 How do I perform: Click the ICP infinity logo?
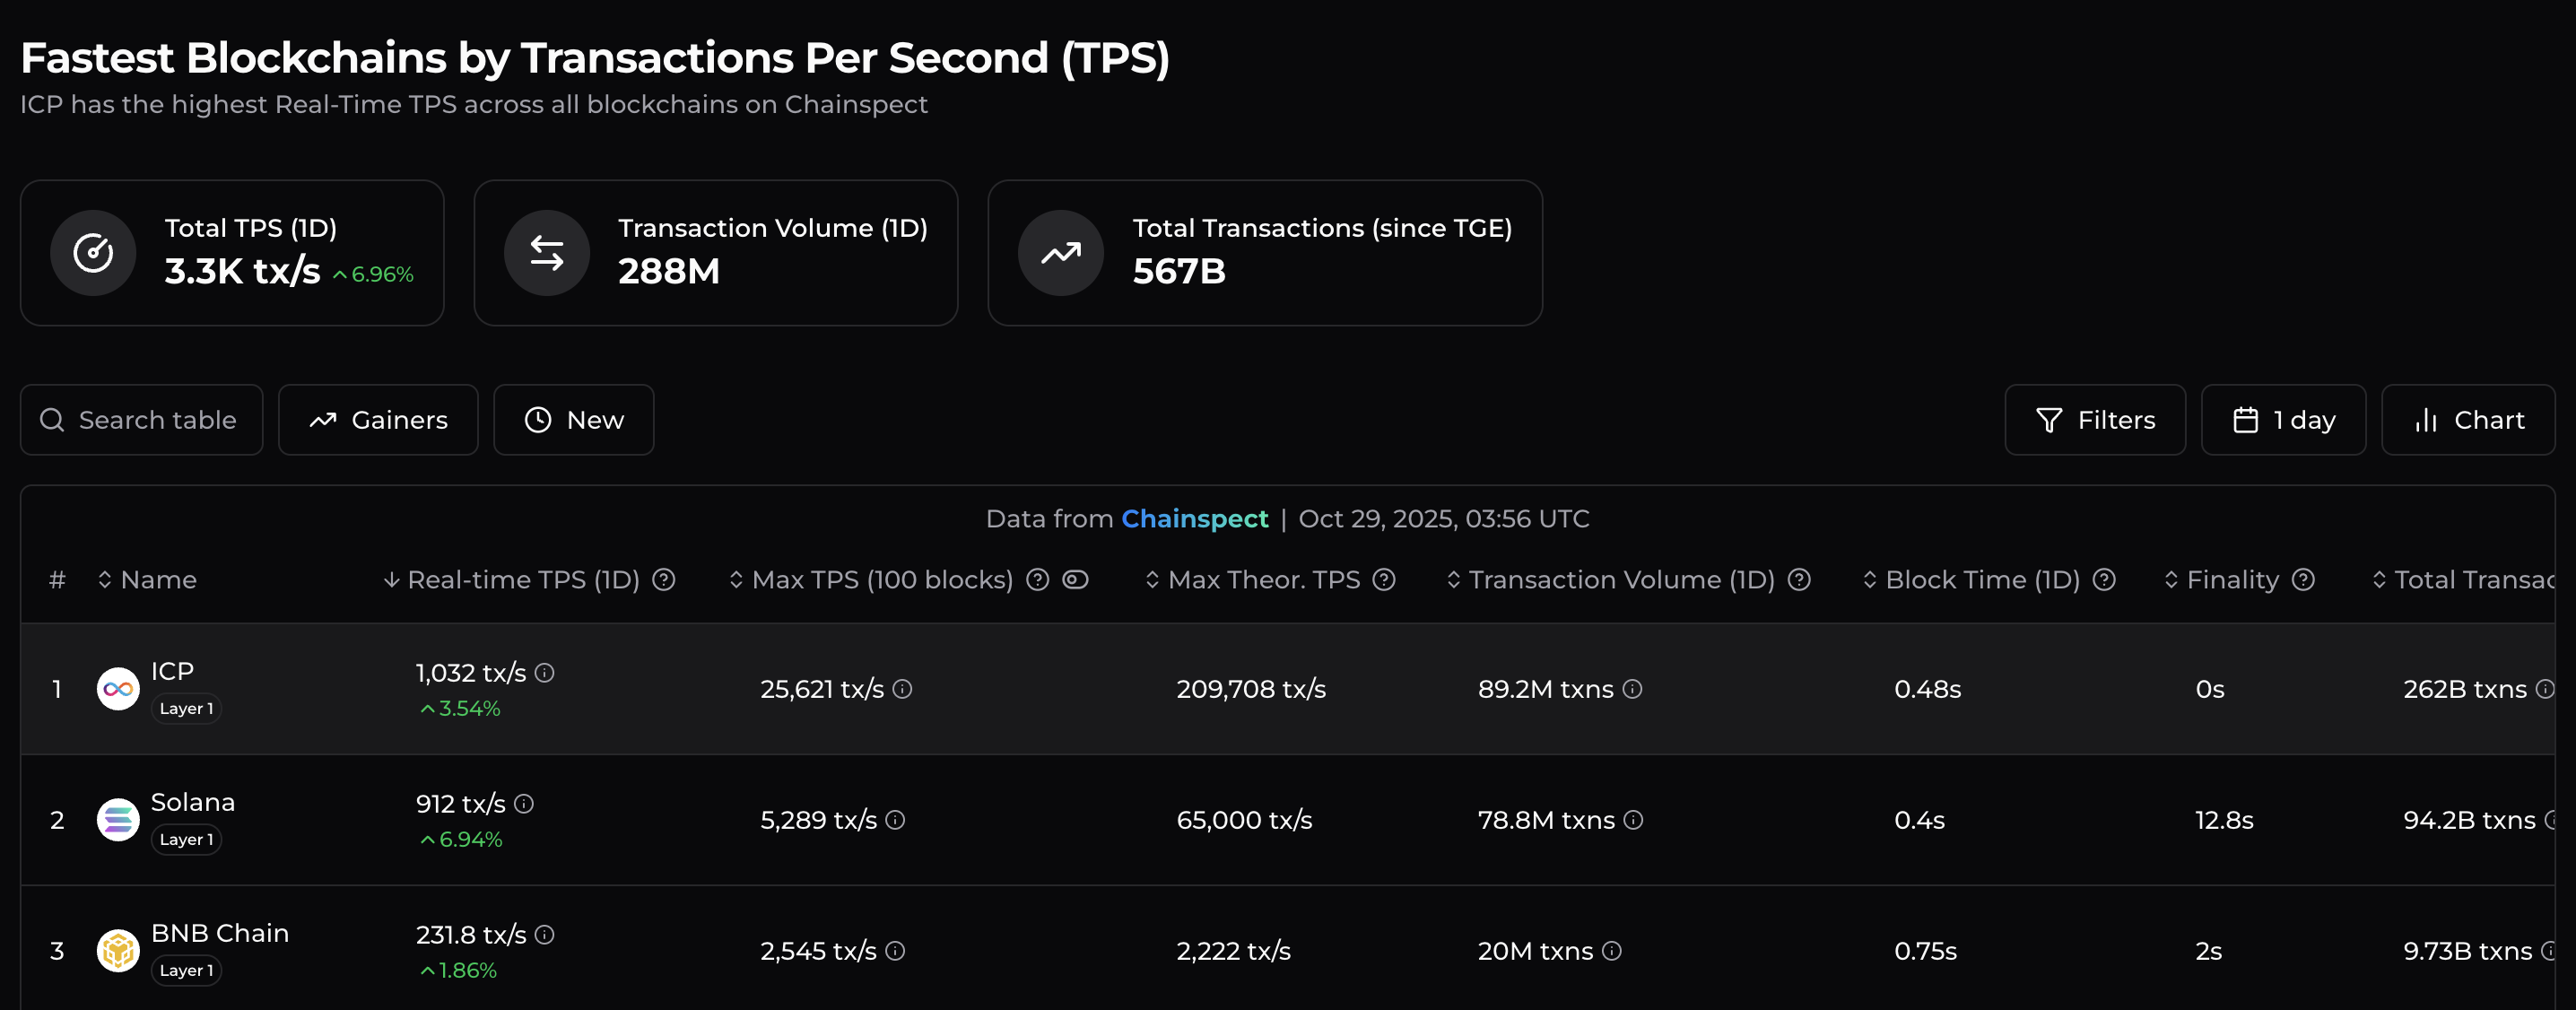tap(117, 688)
